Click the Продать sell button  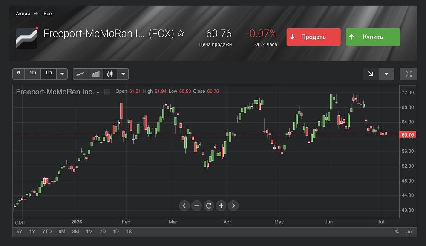point(314,37)
